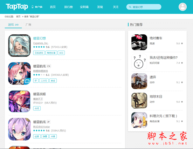Click the 评分过少 text under 碧蓝战姬
The height and width of the screenshot is (149, 193).
point(38,103)
